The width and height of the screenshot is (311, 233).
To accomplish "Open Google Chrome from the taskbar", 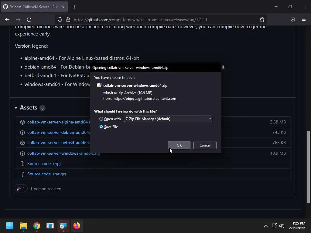I will (x=37, y=226).
